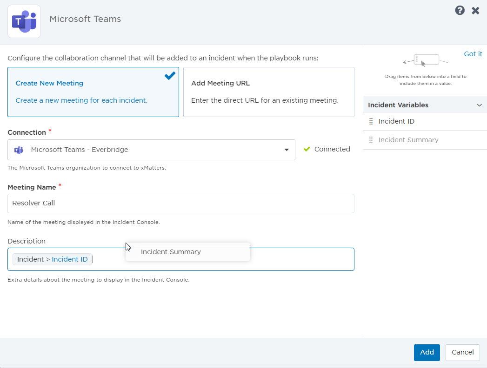
Task: Click the drag handle beside Incident Summary variable
Action: [371, 140]
